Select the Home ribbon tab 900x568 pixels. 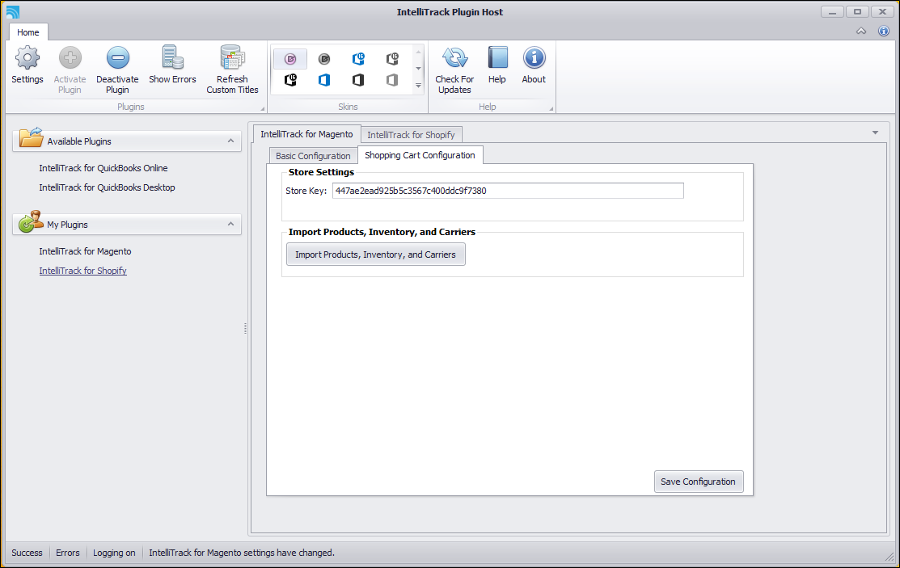pyautogui.click(x=28, y=32)
